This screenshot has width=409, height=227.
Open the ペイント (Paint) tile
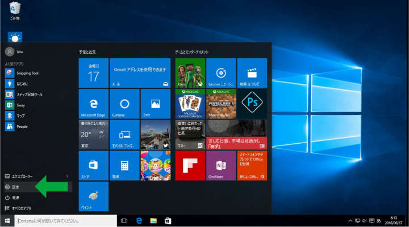93,196
